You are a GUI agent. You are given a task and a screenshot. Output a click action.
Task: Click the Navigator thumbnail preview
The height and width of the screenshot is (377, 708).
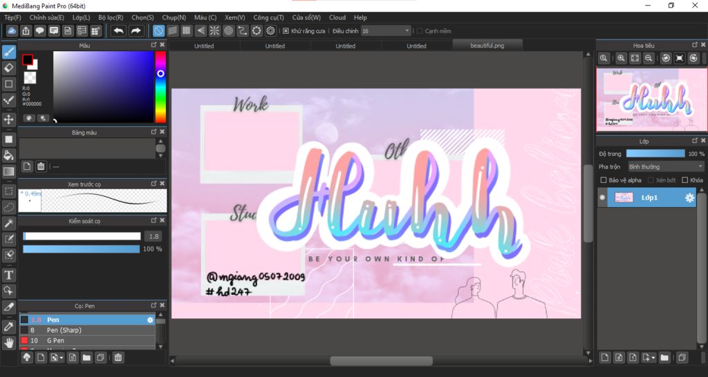pos(651,99)
